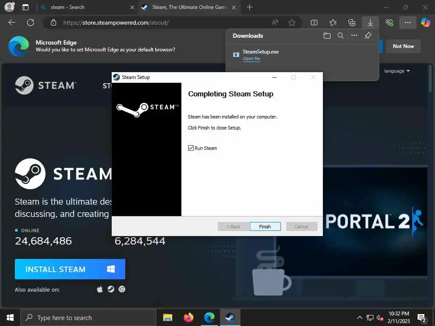
Task: Open Collections icon in toolbar
Action: pos(352,22)
